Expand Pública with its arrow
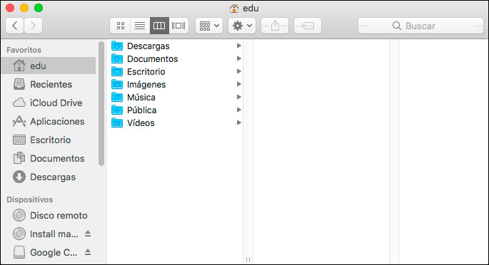 pos(239,110)
